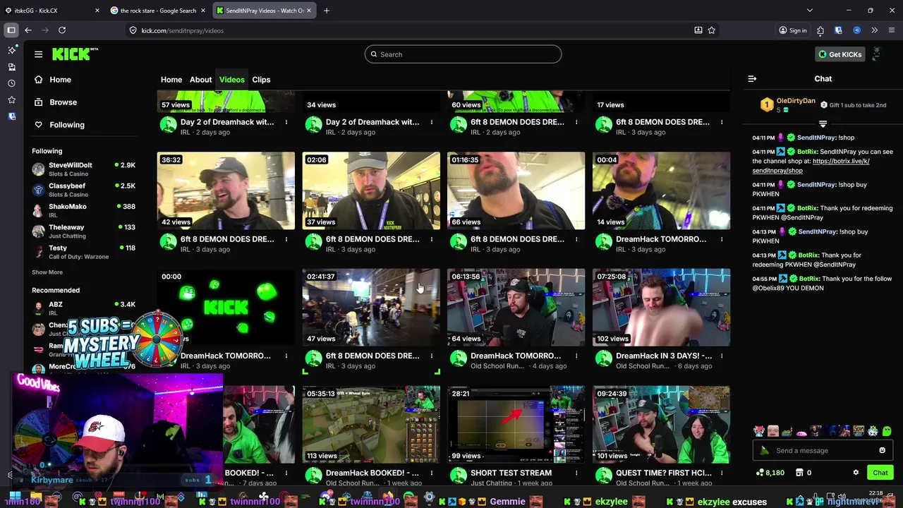Open browser sidebar history icon
The image size is (903, 508).
point(11,83)
